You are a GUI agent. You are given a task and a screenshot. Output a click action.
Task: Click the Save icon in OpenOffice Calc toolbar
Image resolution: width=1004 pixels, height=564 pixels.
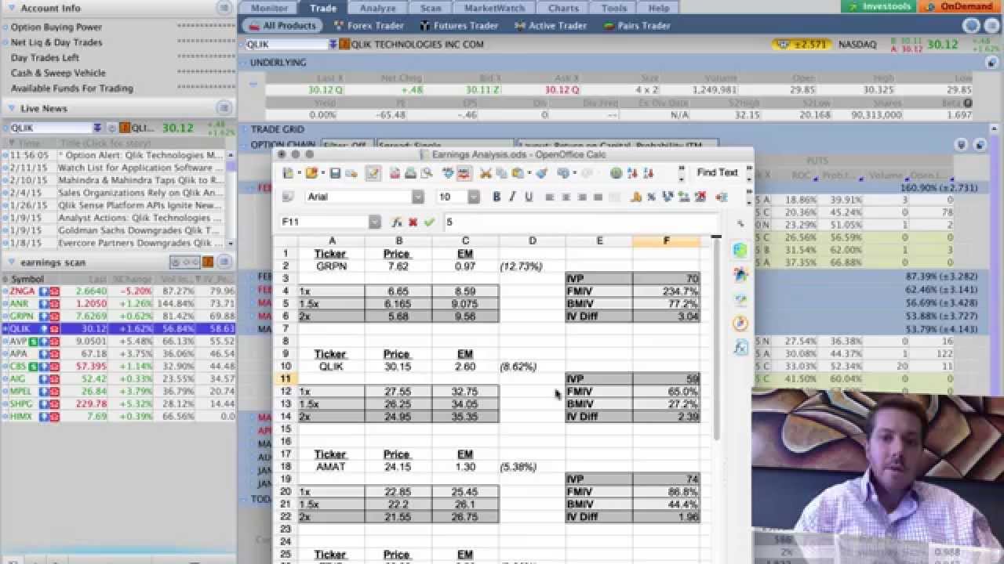pyautogui.click(x=335, y=173)
